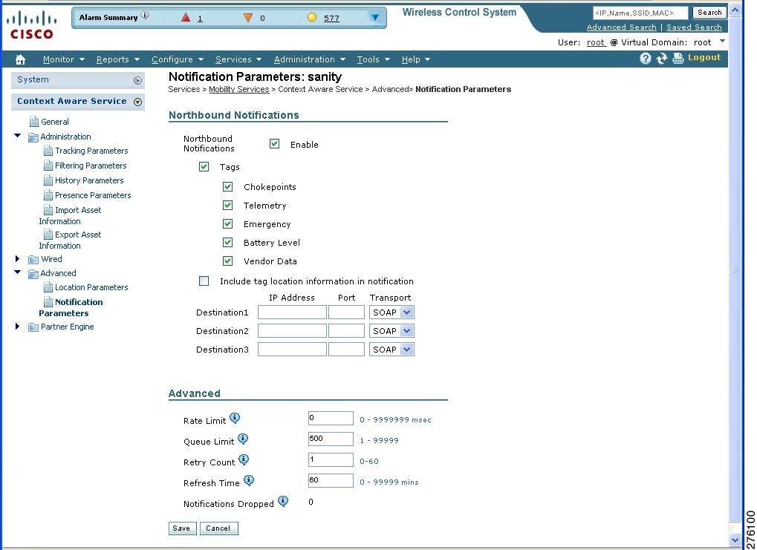Viewport: 757px width, 550px height.
Task: Click the yellow minor alarm circle
Action: point(312,17)
